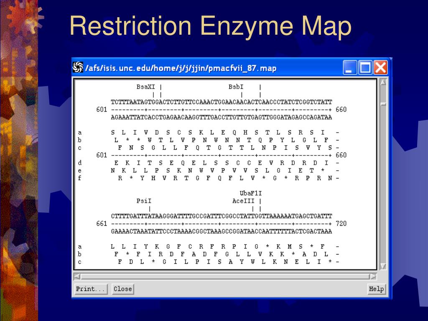
Task: Click the horizontal scrollbar right arrow
Action: [x=373, y=277]
